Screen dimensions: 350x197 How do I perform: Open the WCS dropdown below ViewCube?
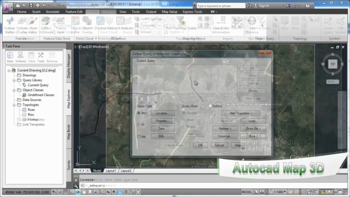(x=332, y=82)
